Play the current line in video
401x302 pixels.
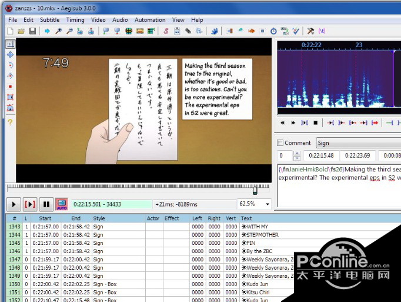tap(30, 204)
